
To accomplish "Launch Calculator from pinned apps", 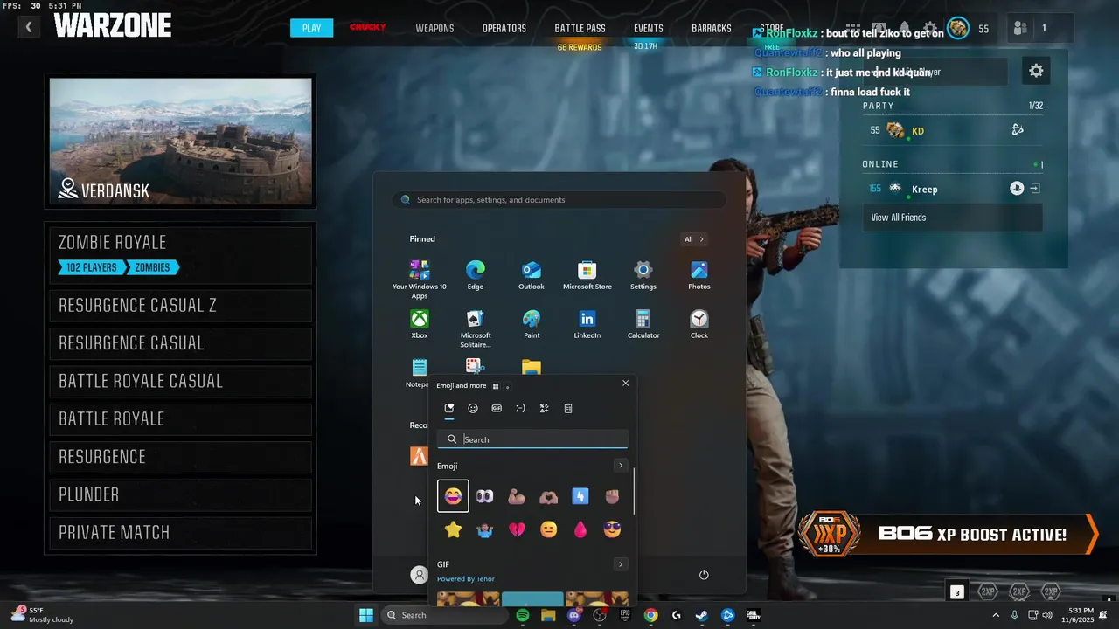I will 643,324.
